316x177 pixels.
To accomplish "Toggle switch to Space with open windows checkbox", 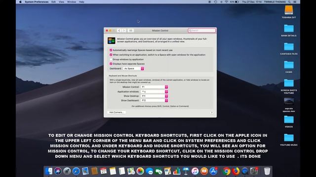I will click(111, 55).
